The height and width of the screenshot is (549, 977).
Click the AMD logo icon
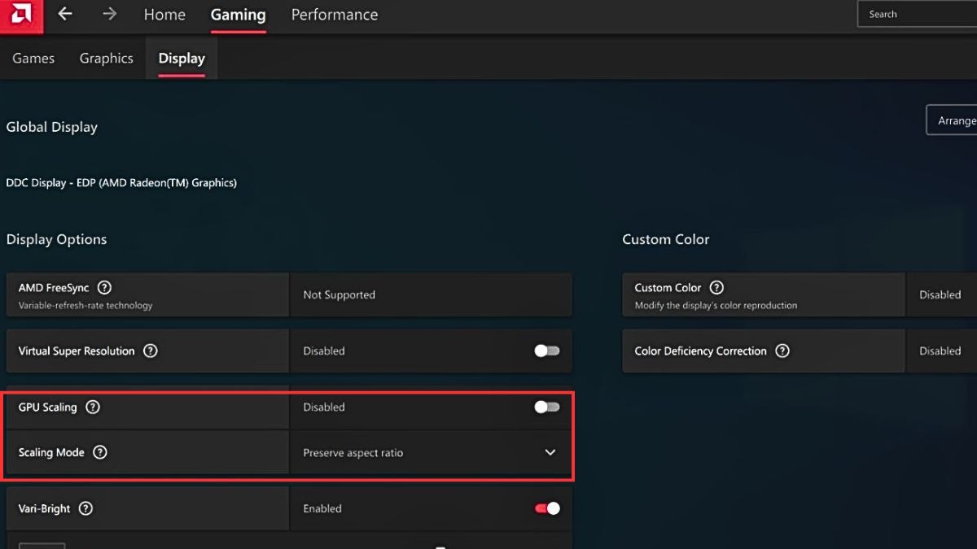pyautogui.click(x=20, y=15)
